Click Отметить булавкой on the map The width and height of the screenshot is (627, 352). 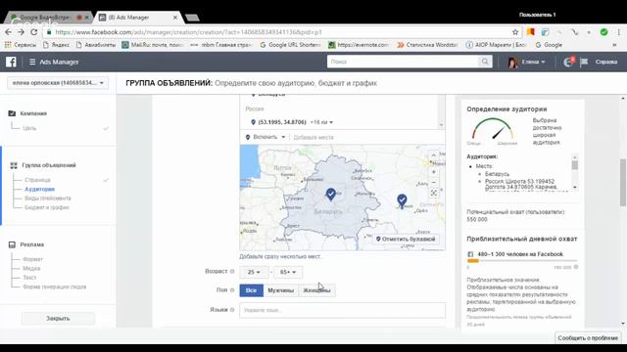pos(406,239)
